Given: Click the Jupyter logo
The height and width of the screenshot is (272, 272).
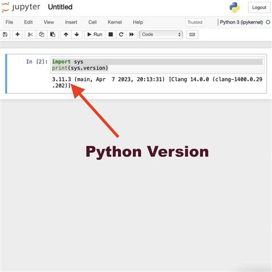Looking at the screenshot, I should click(21, 7).
